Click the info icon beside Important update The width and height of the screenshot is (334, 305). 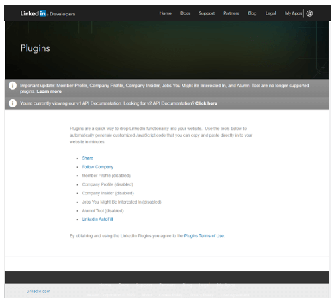(x=13, y=86)
